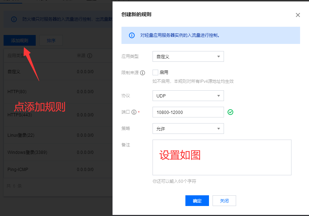This screenshot has width=309, height=216.
Task: Click the 来源 column header text
Action: tap(81, 56)
